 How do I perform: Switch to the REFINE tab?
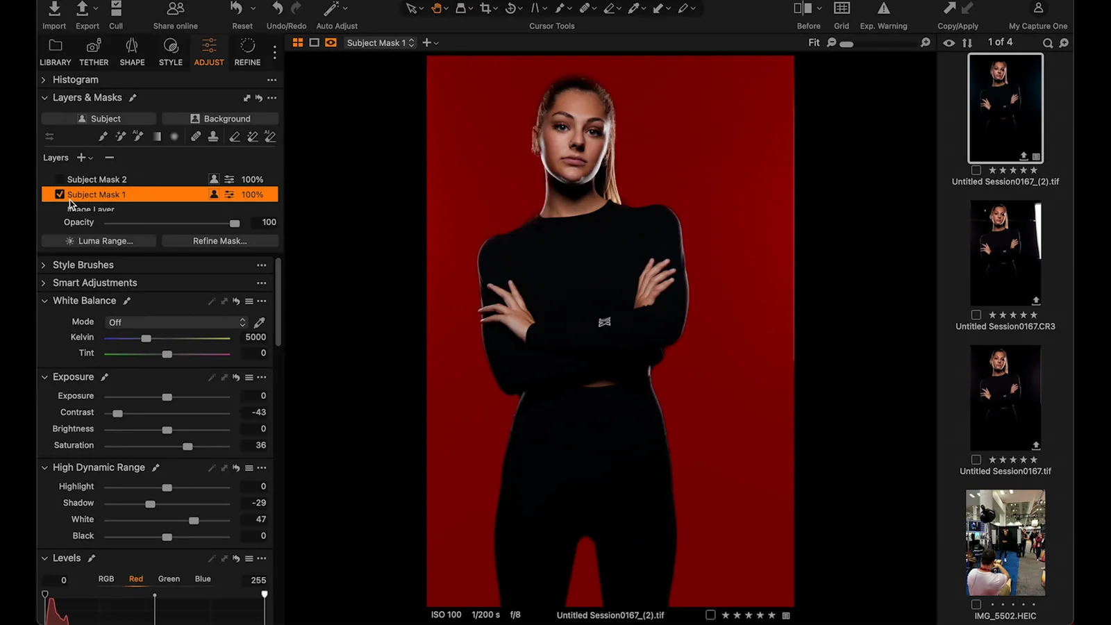[247, 53]
